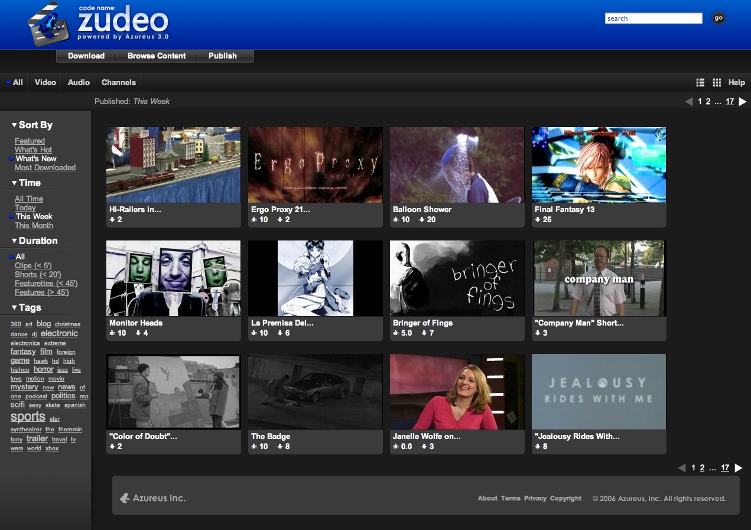Open the Publish tab
This screenshot has height=530, width=751.
223,56
